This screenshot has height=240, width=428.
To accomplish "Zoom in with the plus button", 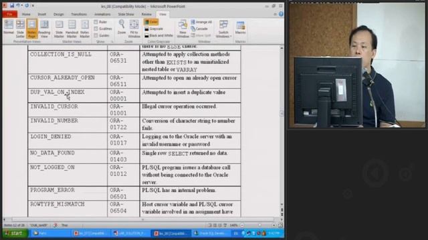I will click(x=274, y=225).
